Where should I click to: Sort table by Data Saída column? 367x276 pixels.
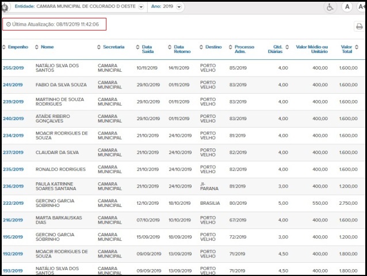(x=147, y=49)
